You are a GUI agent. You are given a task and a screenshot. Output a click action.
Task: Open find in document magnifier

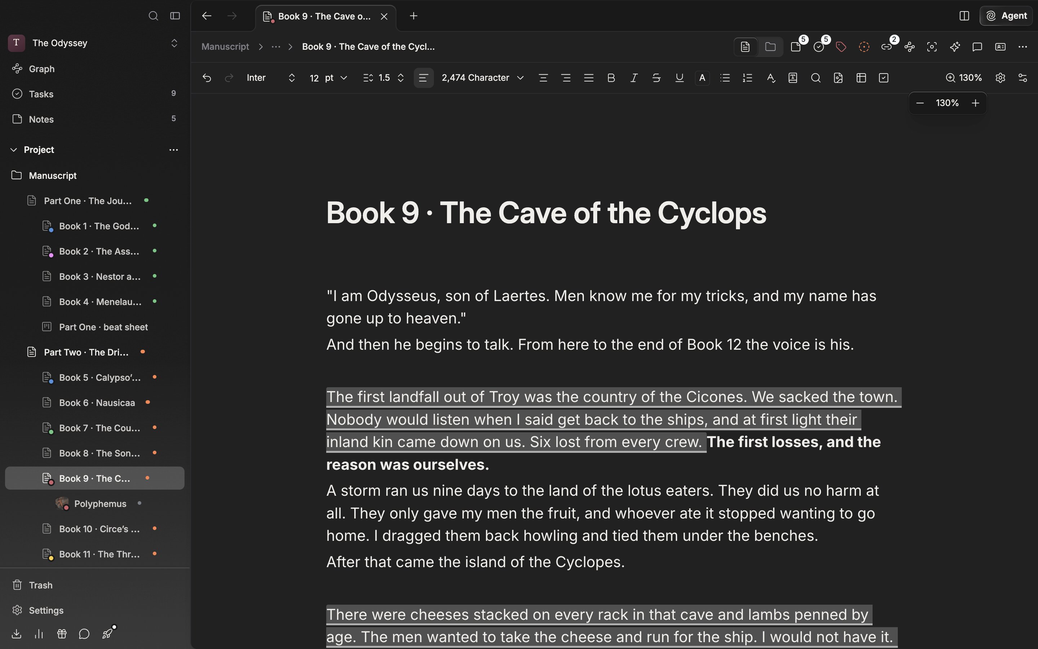[816, 78]
